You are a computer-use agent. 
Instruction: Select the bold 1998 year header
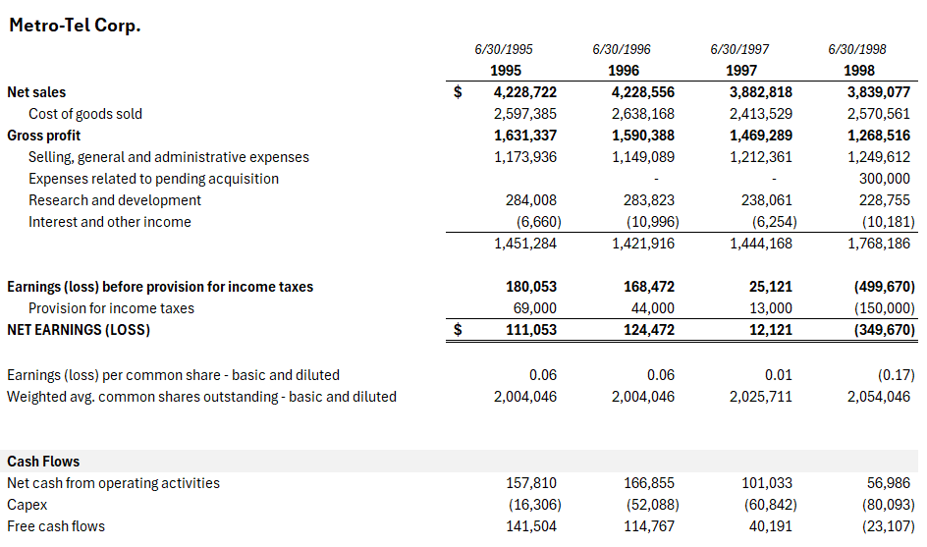[859, 71]
